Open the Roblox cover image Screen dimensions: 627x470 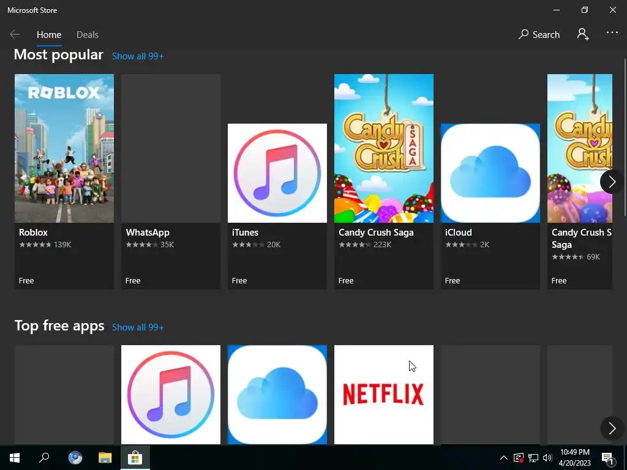pos(64,148)
